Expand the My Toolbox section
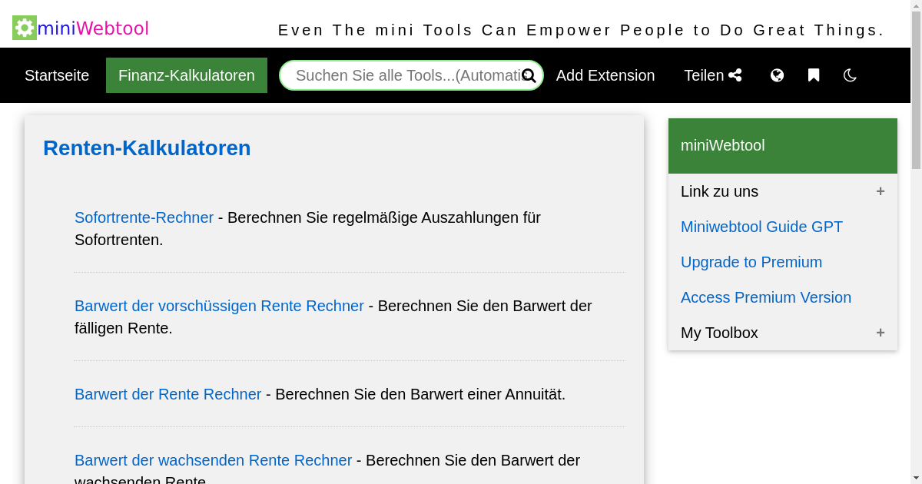 881,333
